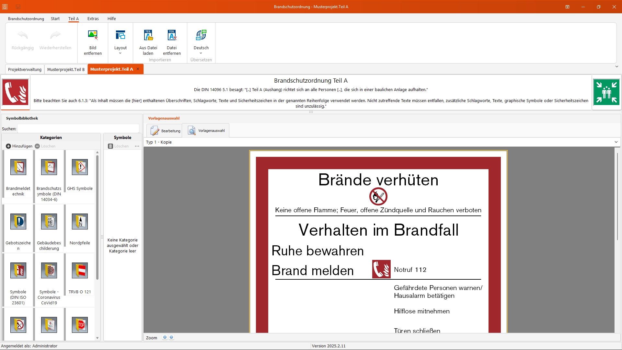
Task: Open the GHS Symbole category folder
Action: pyautogui.click(x=80, y=168)
